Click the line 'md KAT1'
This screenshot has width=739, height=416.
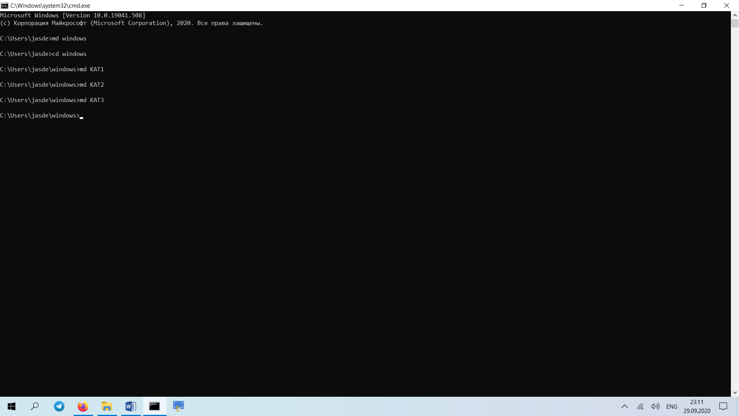point(52,69)
